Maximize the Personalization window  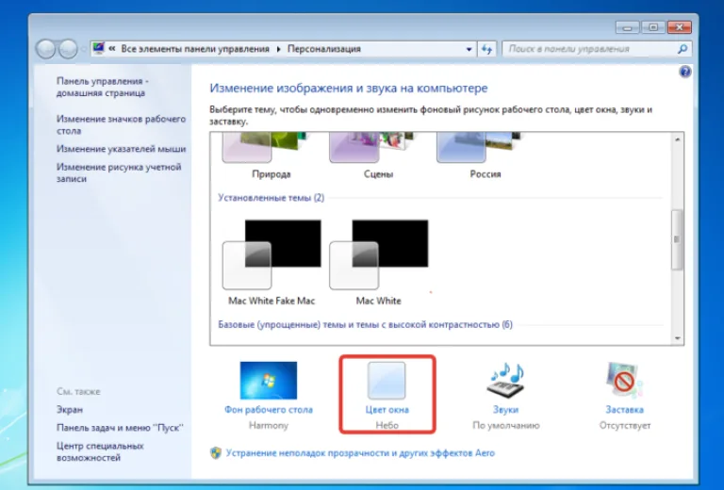pyautogui.click(x=653, y=27)
